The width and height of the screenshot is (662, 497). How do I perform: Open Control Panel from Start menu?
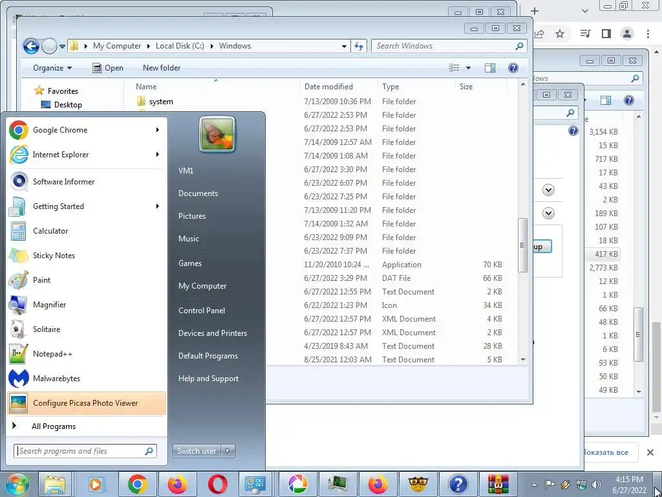202,310
